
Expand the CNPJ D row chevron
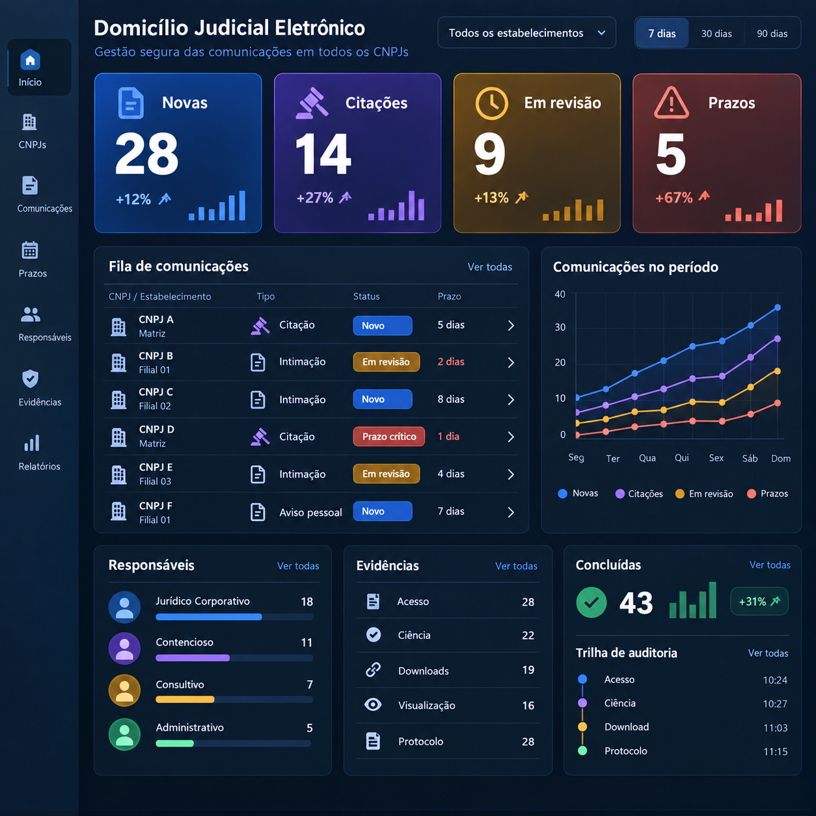511,437
